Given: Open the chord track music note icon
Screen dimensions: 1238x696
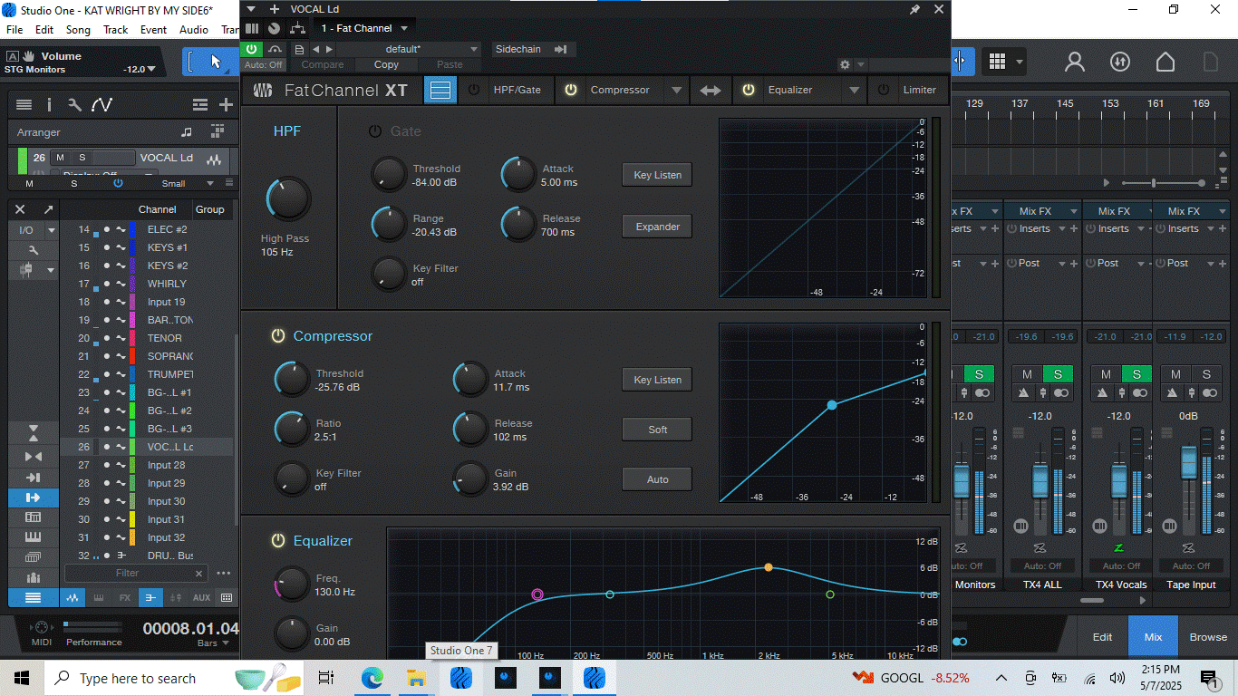Looking at the screenshot, I should 187,132.
